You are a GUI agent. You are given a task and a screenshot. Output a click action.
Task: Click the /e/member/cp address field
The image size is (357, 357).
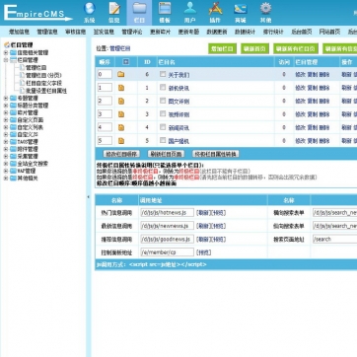168,252
